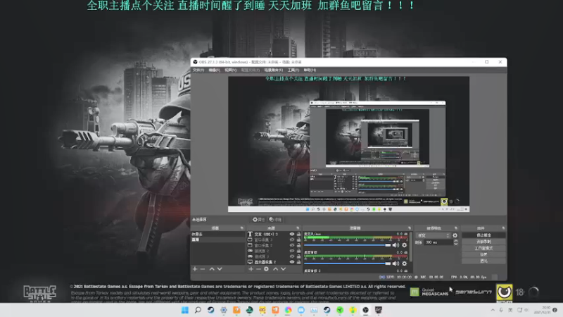Move the selected scene down
Screen dimensions: 563x317
point(220,269)
